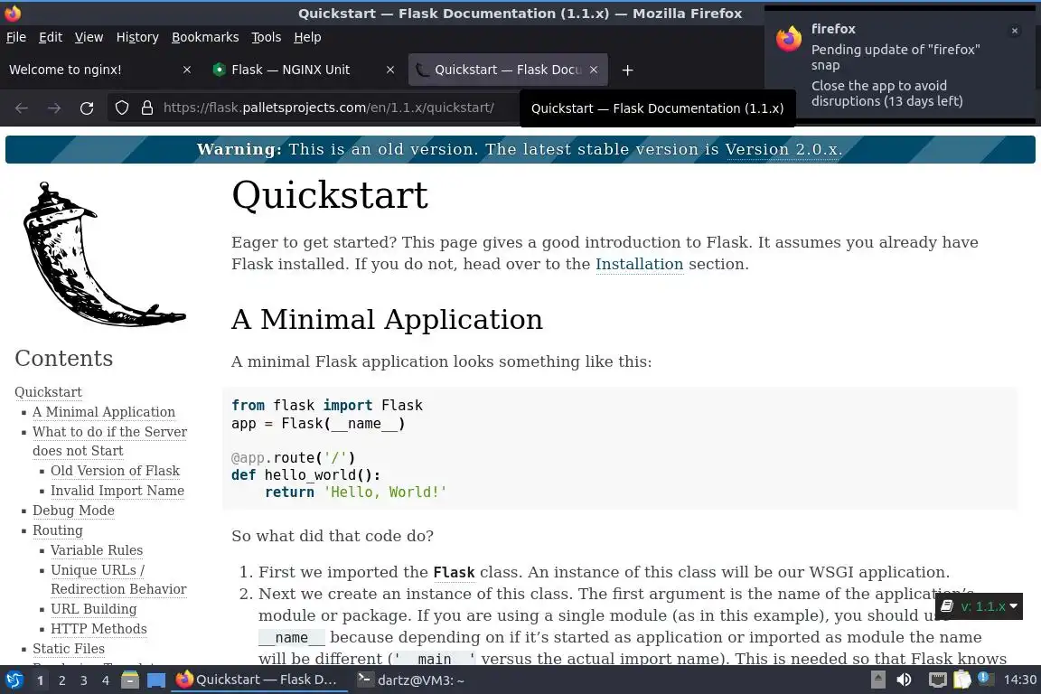Open the Variable Rules link

coord(97,550)
